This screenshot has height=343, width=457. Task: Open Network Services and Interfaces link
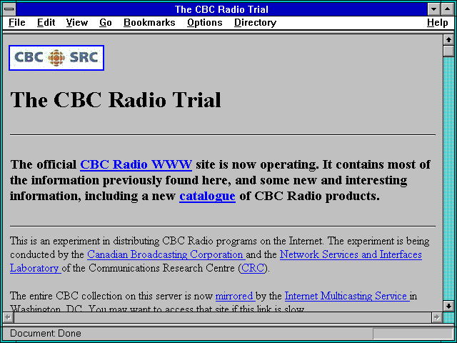(351, 254)
